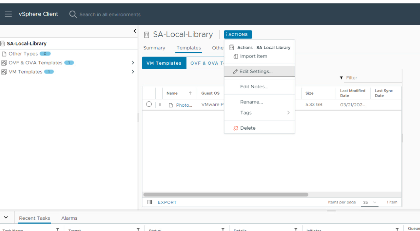The image size is (420, 231).
Task: Click the Filter input field
Action: click(x=373, y=78)
